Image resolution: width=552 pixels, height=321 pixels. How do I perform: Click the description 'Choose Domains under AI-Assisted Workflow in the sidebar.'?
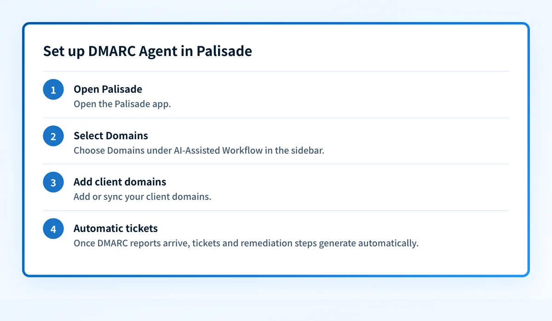pyautogui.click(x=199, y=150)
